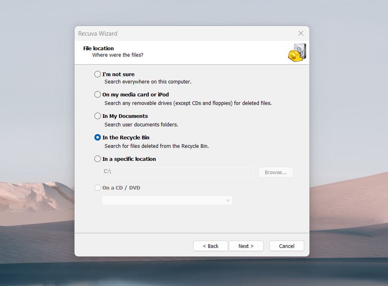
Task: Click the "File location" heading
Action: 98,48
